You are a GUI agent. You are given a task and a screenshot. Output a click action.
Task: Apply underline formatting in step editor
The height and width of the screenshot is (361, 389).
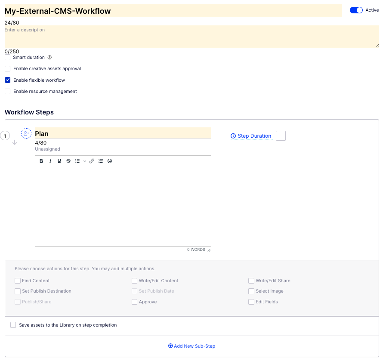coord(59,161)
